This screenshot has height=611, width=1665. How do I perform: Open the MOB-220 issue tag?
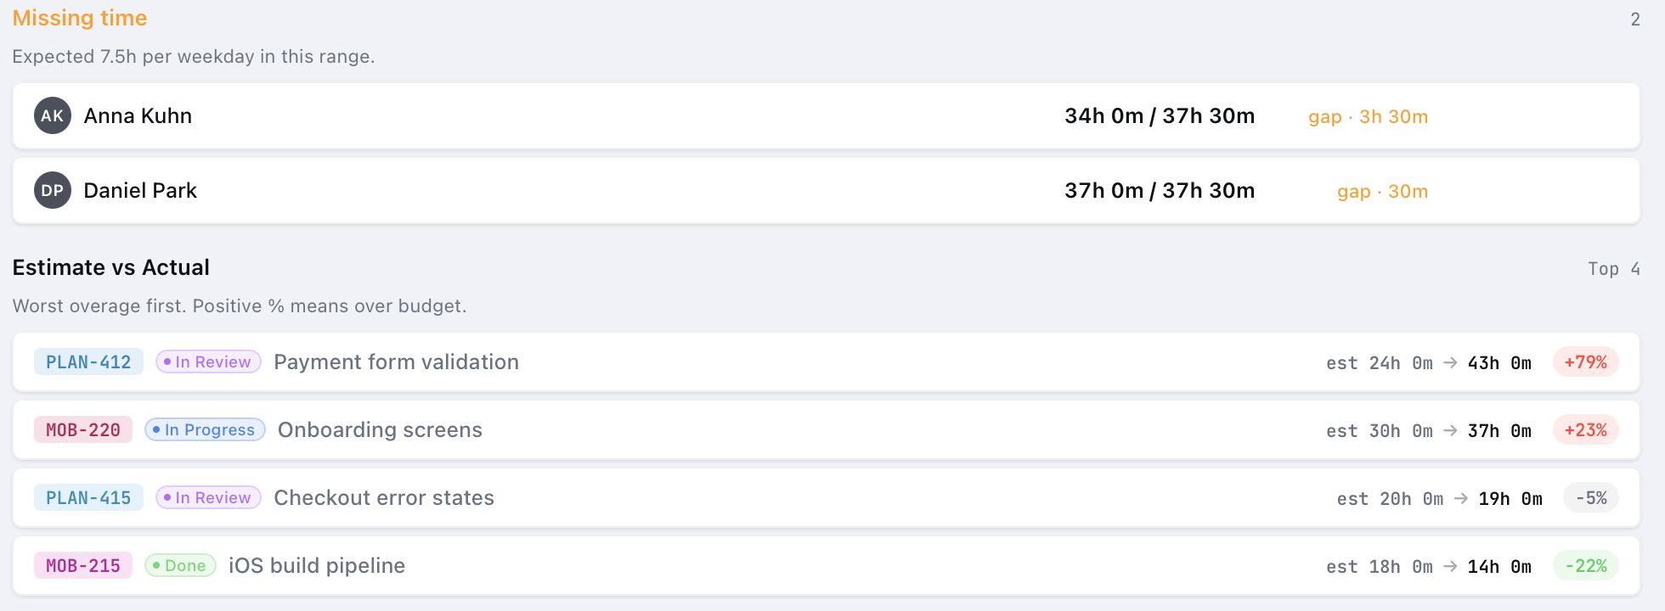83,429
